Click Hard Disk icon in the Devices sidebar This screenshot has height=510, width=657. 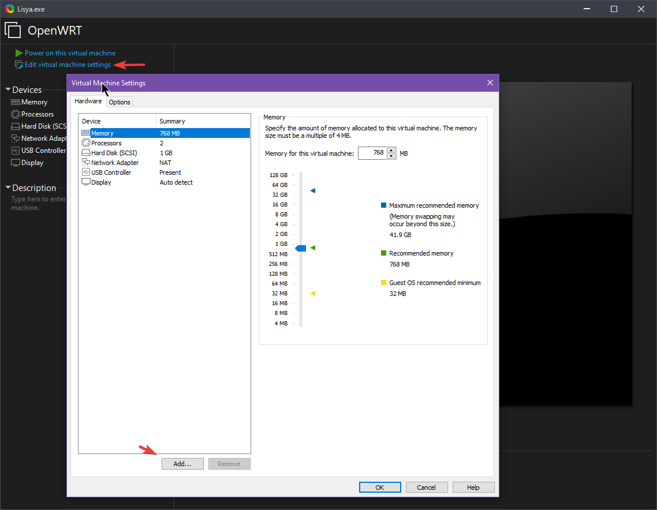pyautogui.click(x=16, y=126)
